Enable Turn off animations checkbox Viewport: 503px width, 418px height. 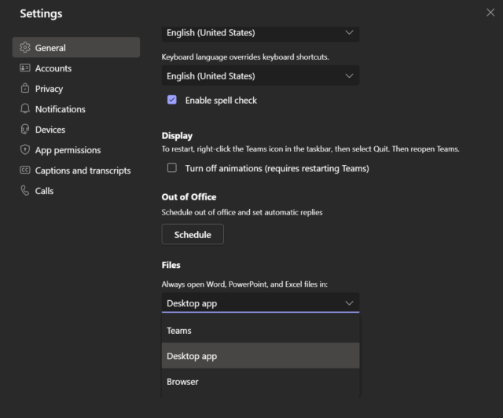pyautogui.click(x=172, y=168)
